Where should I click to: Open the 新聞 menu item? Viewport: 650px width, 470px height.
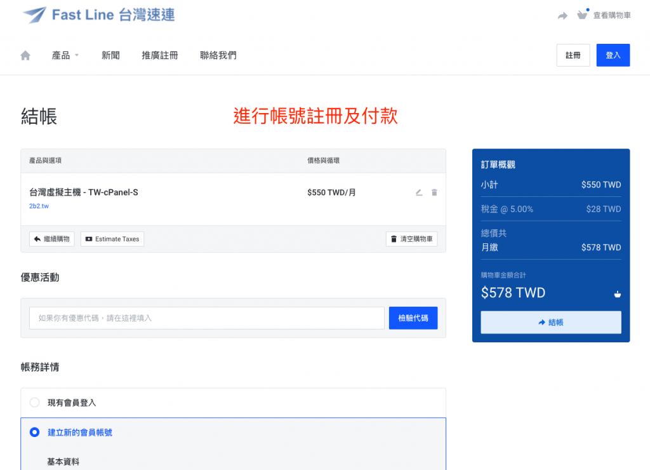pyautogui.click(x=110, y=55)
